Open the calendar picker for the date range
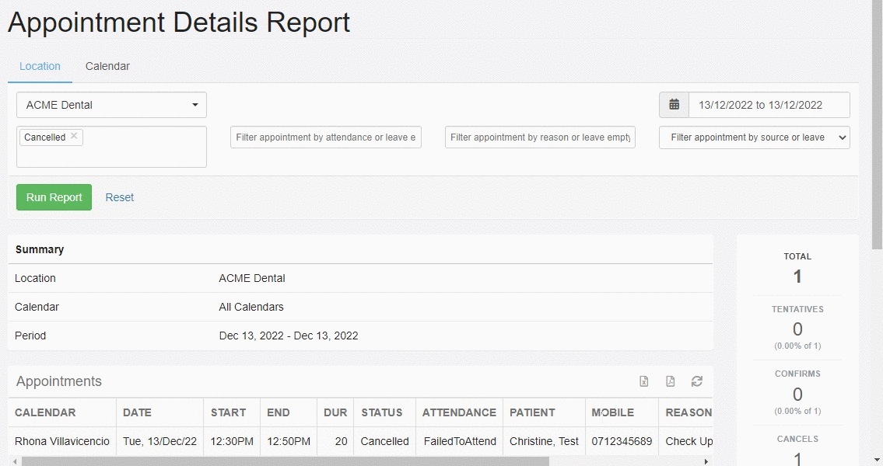This screenshot has width=883, height=466. [674, 104]
